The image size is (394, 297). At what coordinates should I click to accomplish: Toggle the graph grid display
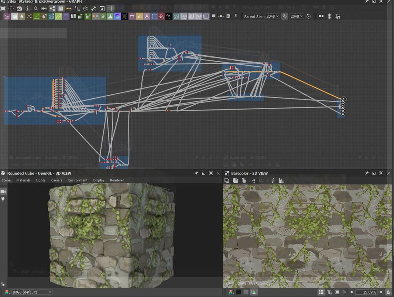click(110, 9)
